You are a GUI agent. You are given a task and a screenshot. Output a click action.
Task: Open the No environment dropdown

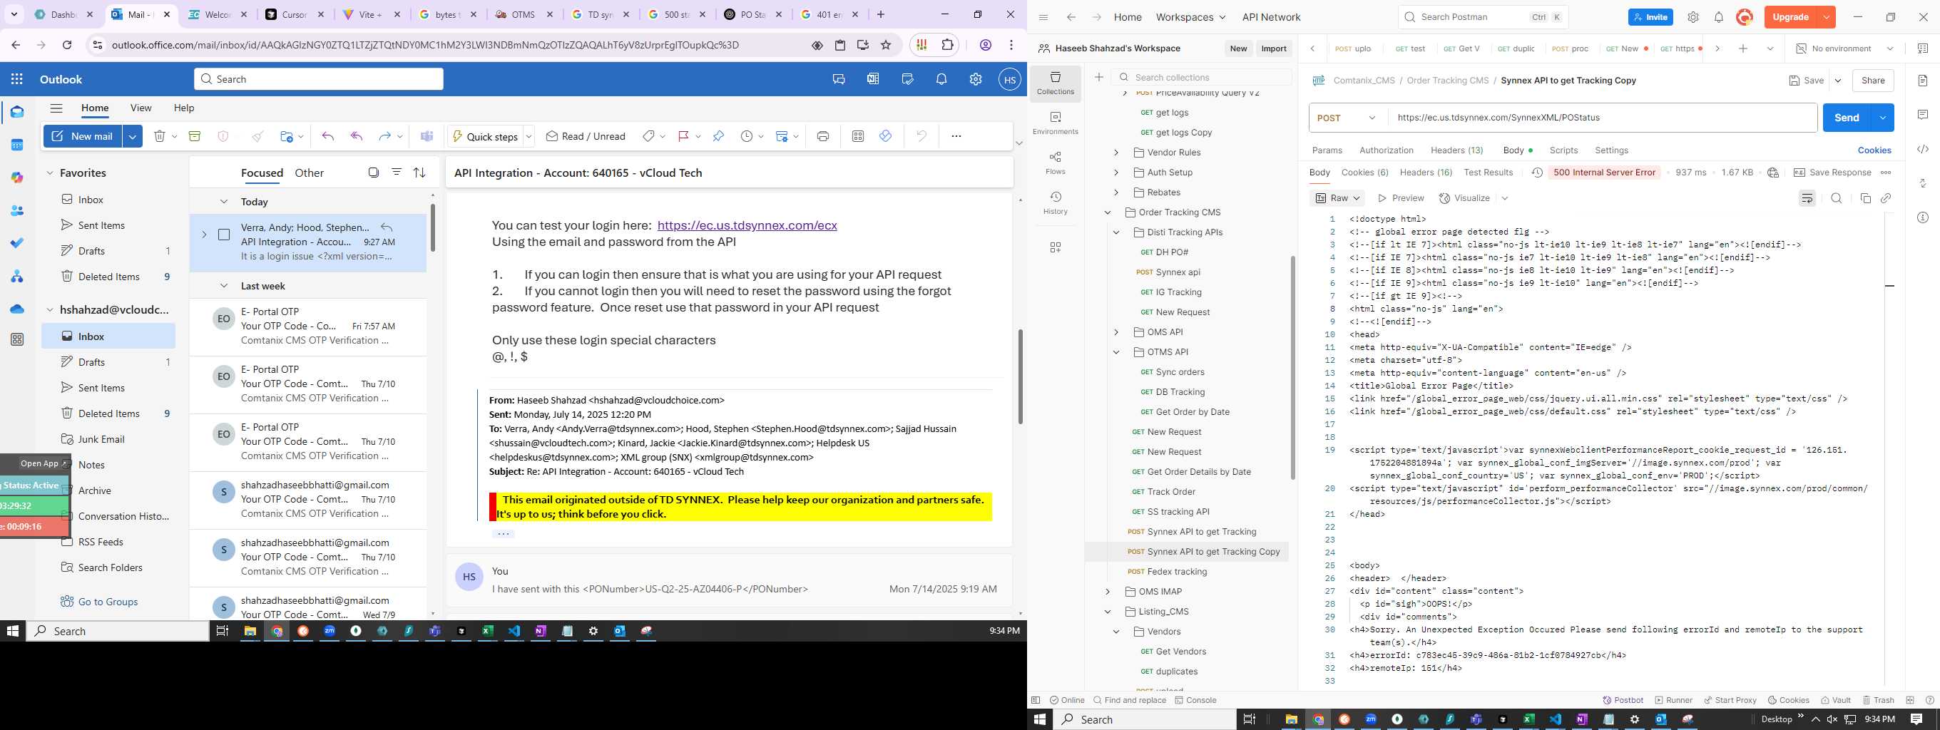pos(1844,48)
